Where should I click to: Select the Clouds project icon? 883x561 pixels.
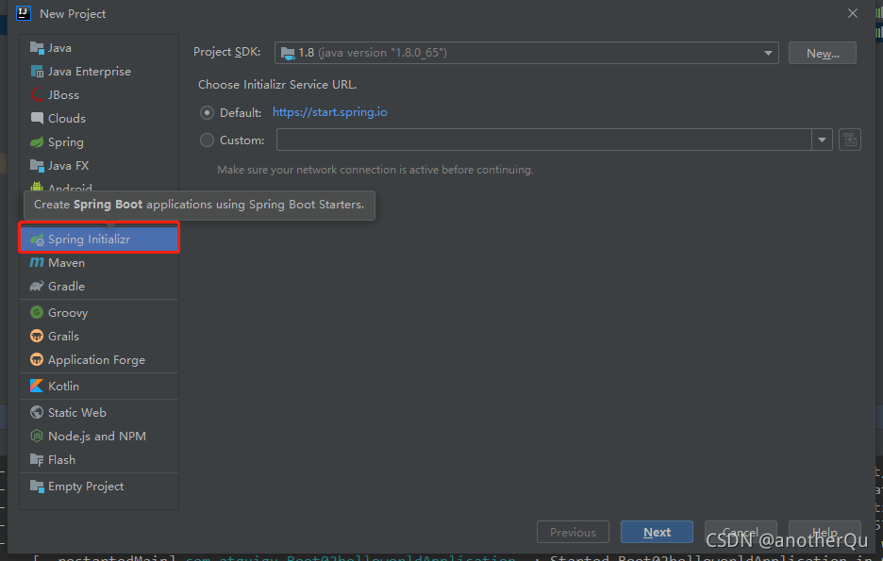tap(37, 118)
